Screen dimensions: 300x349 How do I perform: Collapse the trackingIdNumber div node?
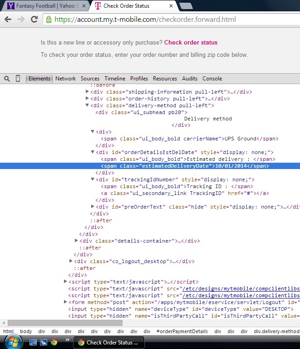tap(93, 179)
